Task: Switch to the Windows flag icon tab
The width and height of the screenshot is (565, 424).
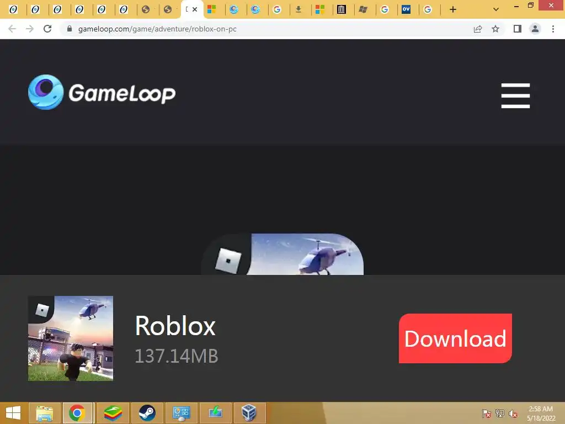Action: [x=363, y=9]
